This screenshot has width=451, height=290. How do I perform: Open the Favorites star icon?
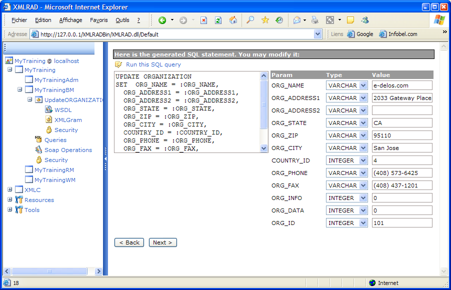[x=265, y=20]
